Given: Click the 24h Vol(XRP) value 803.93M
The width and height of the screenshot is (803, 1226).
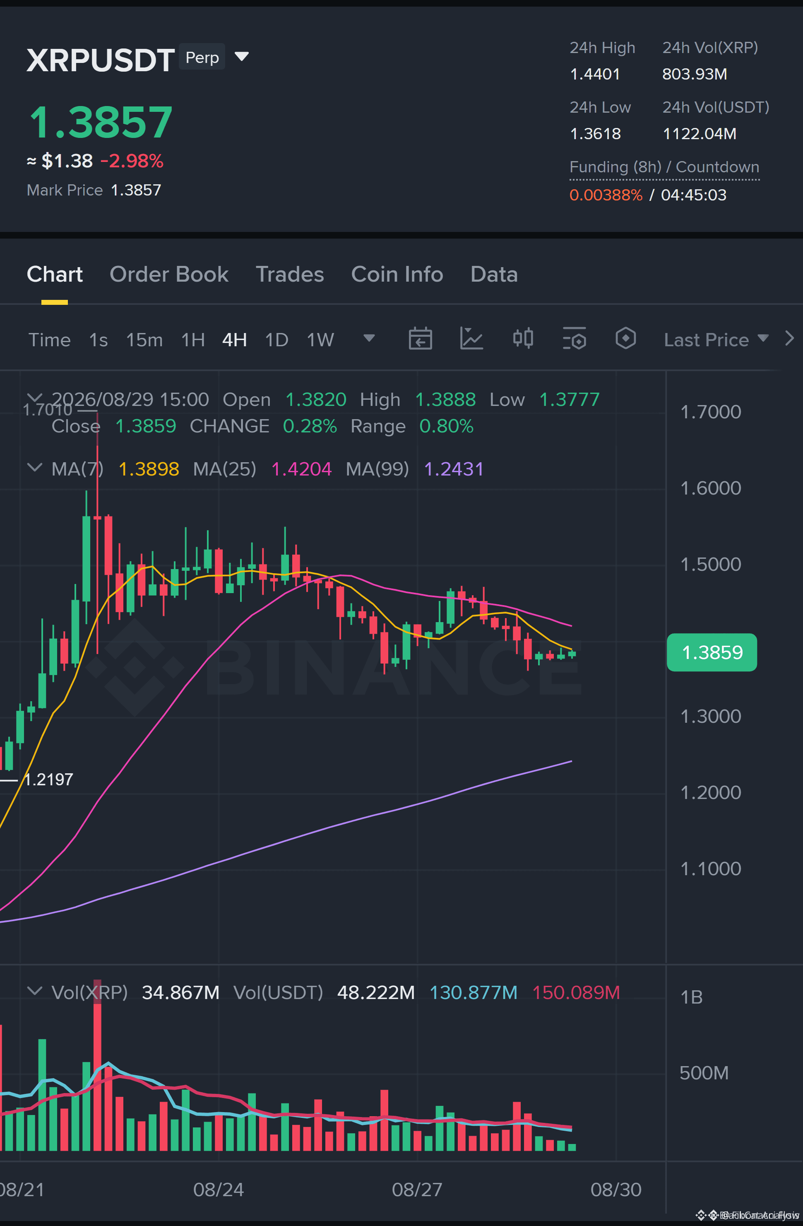Looking at the screenshot, I should [x=695, y=74].
